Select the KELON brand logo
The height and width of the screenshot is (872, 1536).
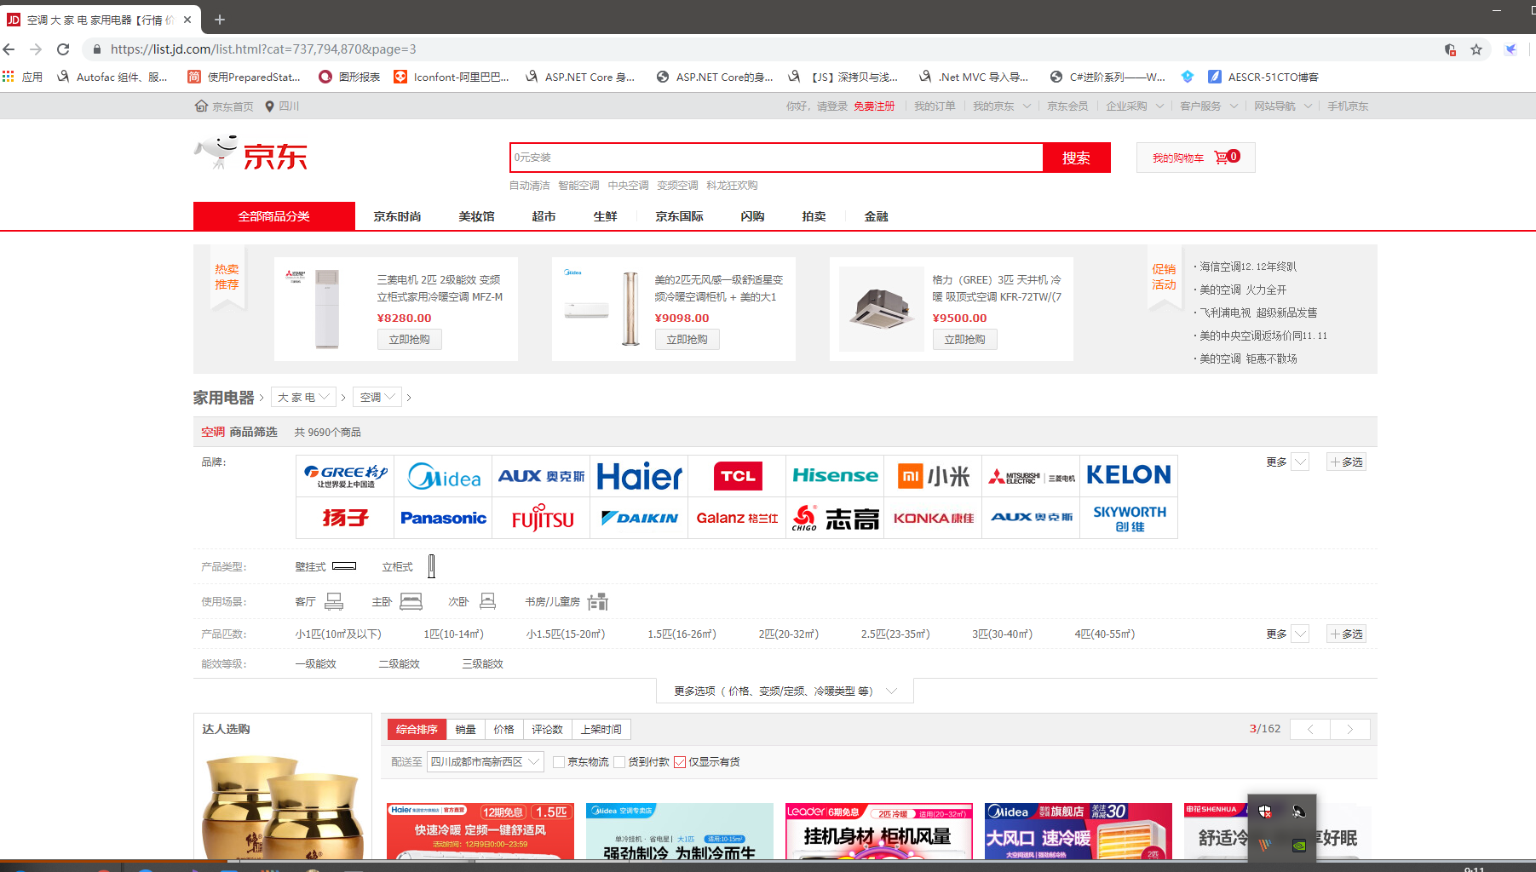pos(1129,476)
